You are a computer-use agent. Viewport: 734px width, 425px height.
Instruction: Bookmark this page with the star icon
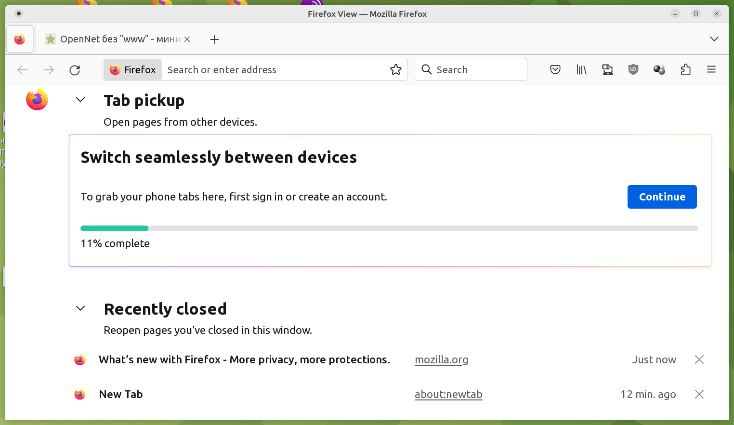point(396,70)
